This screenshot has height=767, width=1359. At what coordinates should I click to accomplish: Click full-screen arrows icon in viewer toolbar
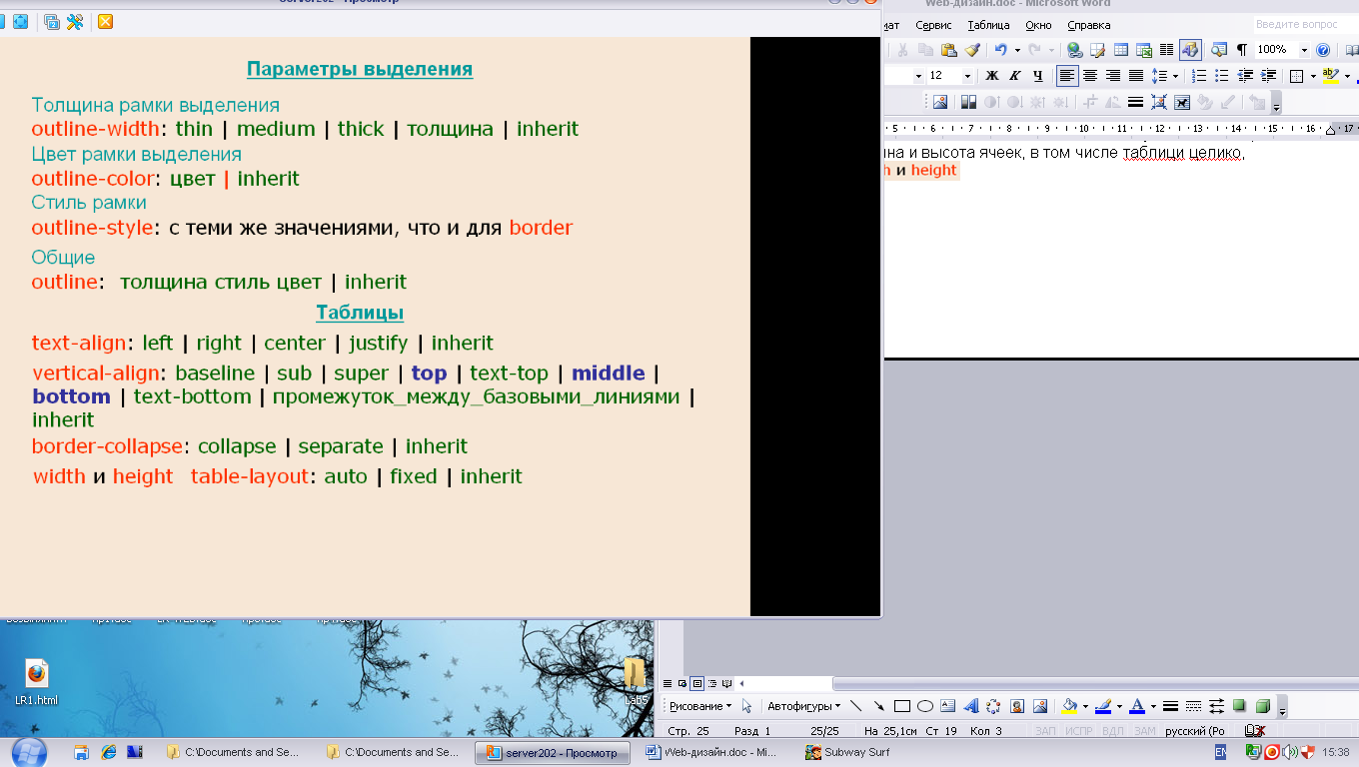pyautogui.click(x=20, y=21)
